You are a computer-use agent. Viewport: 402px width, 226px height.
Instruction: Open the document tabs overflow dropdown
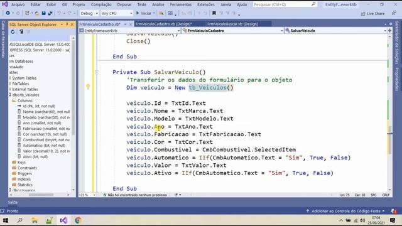click(385, 24)
